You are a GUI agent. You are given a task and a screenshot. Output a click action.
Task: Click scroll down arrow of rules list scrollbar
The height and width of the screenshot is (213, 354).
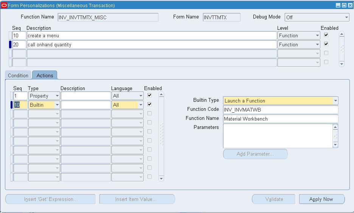click(342, 64)
